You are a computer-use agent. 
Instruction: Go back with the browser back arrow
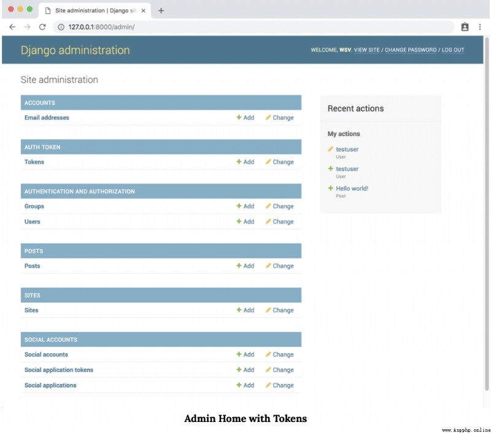tap(12, 27)
